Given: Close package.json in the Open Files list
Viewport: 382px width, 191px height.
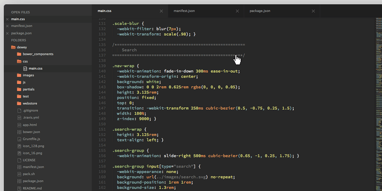Looking at the screenshot, I should click(x=7, y=33).
